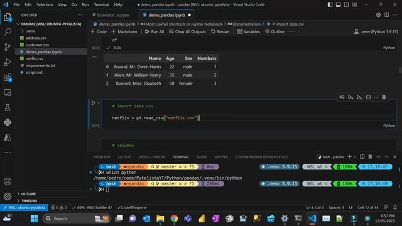Open the Python extension view
The height and width of the screenshot is (226, 402).
click(8, 122)
